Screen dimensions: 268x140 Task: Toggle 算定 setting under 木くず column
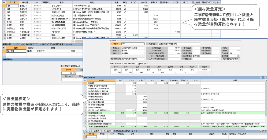click(116, 68)
